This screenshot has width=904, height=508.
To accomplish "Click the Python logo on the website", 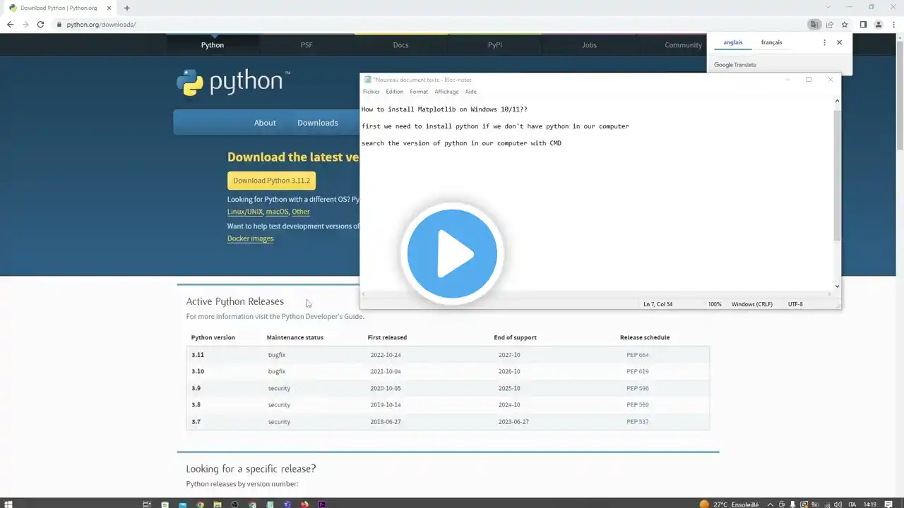I will coord(232,83).
